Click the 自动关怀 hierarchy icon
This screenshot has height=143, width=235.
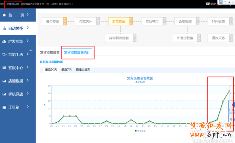[x=4, y=28]
